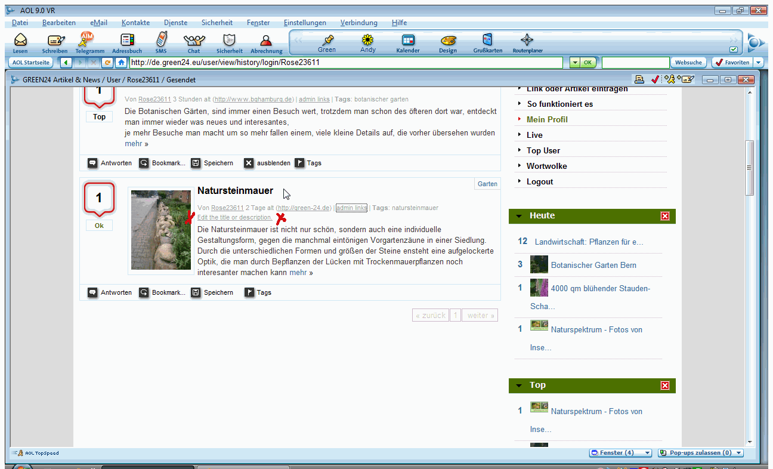Launch the Routenplaner icon
This screenshot has width=773, height=469.
tap(527, 42)
